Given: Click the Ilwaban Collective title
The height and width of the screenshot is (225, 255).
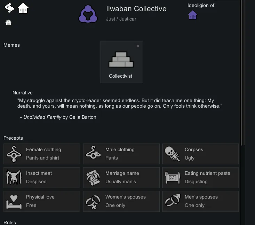Looking at the screenshot, I should [136, 9].
